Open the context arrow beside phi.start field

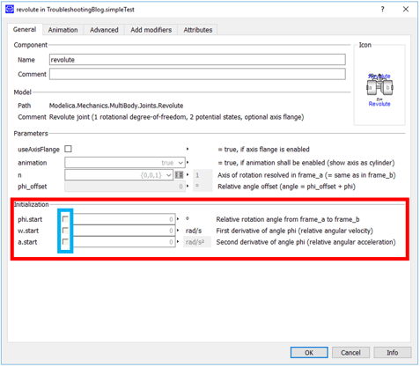[178, 219]
